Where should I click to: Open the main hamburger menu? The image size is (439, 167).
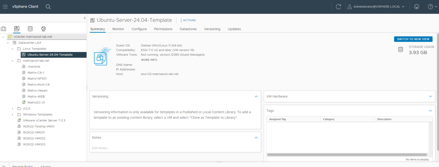(5, 6)
